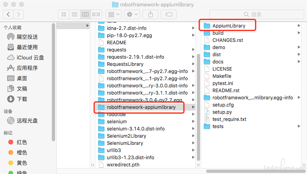Open 应用程序 applications in sidebar
The width and height of the screenshot is (307, 174).
[x=22, y=68]
